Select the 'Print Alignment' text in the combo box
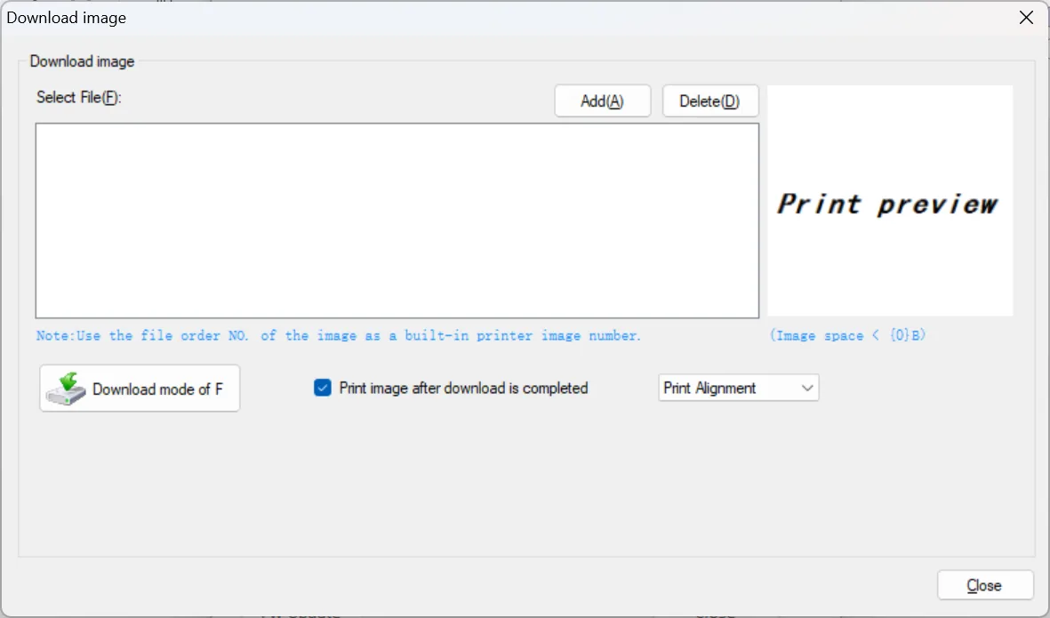This screenshot has height=618, width=1050. pyautogui.click(x=709, y=388)
